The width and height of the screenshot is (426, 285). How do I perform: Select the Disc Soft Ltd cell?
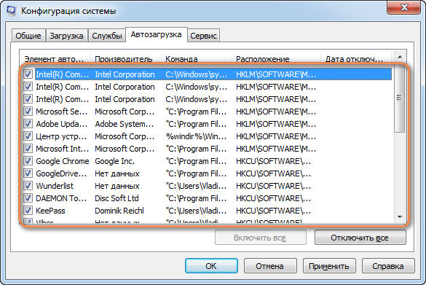117,198
